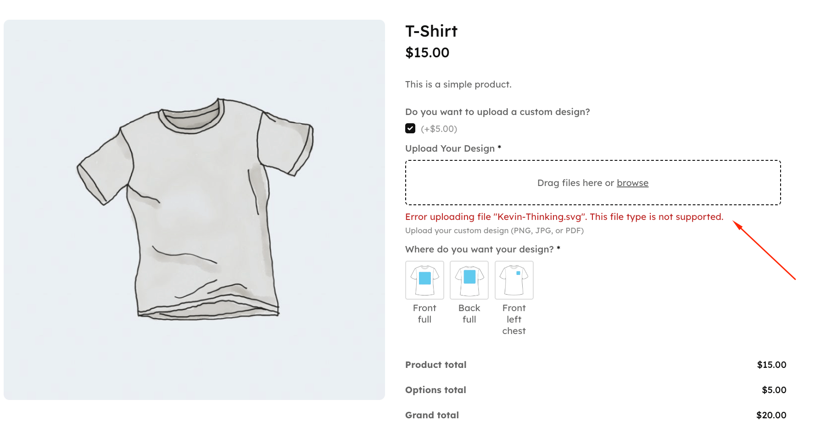Open the T-shirt product image
The width and height of the screenshot is (815, 438).
coord(194,209)
